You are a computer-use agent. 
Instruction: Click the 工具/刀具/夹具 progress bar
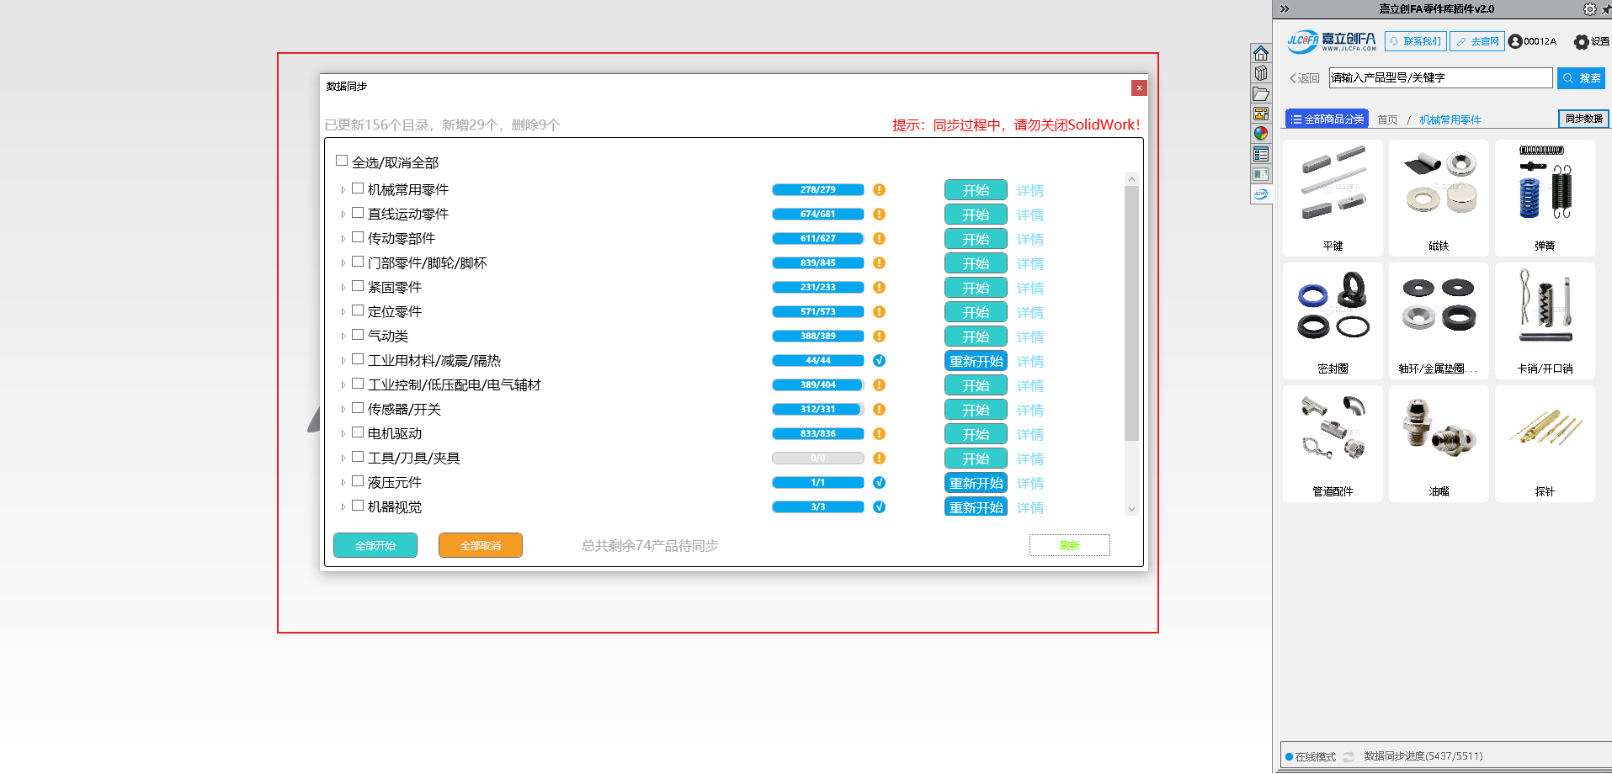click(817, 459)
